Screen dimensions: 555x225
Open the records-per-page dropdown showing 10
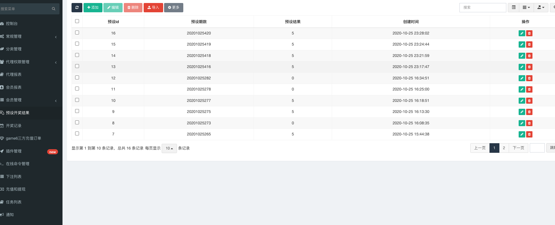click(169, 148)
